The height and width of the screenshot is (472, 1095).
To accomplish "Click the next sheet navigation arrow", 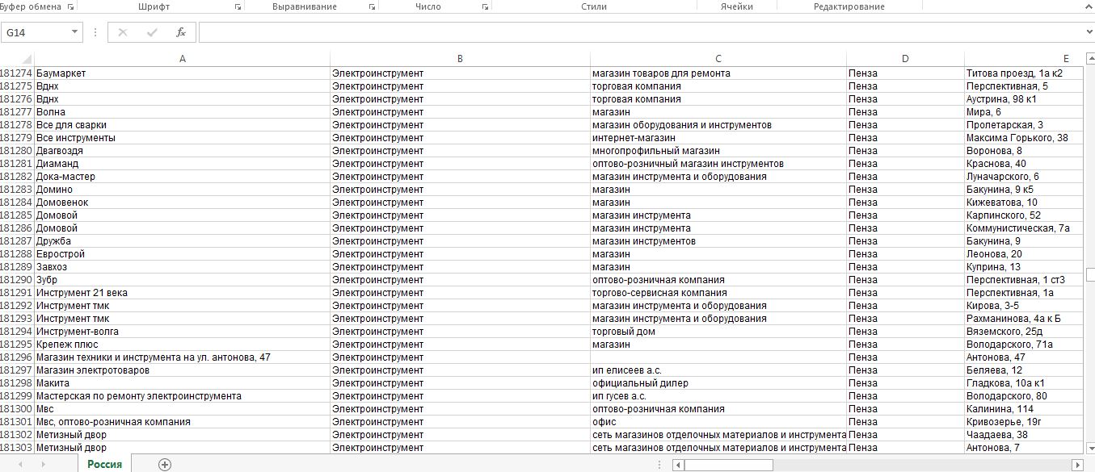I will (43, 464).
